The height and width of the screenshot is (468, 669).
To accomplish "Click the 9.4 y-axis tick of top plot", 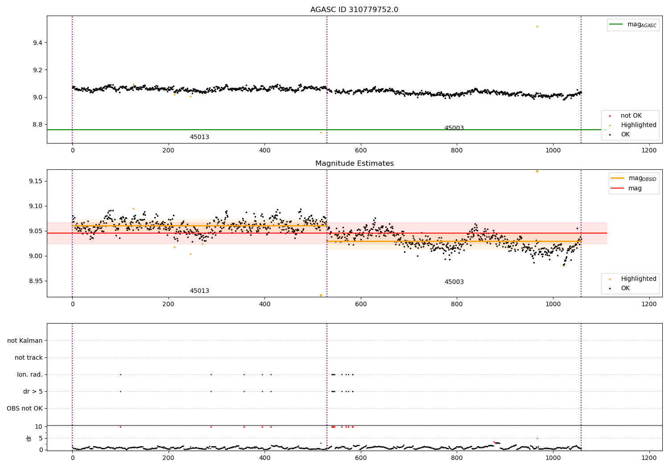I will (x=37, y=43).
